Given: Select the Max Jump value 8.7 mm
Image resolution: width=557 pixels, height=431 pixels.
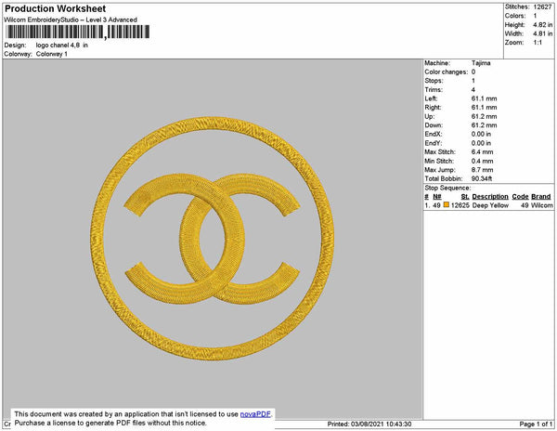Looking at the screenshot, I should point(482,170).
